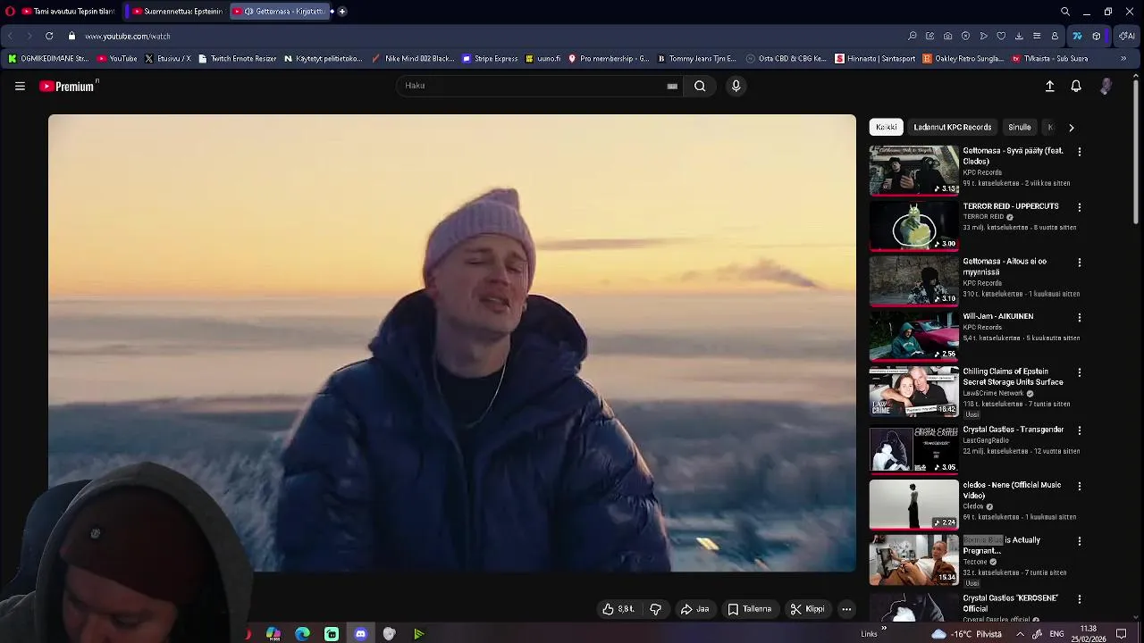Click the search magnifier button
The width and height of the screenshot is (1144, 643).
[x=700, y=86]
